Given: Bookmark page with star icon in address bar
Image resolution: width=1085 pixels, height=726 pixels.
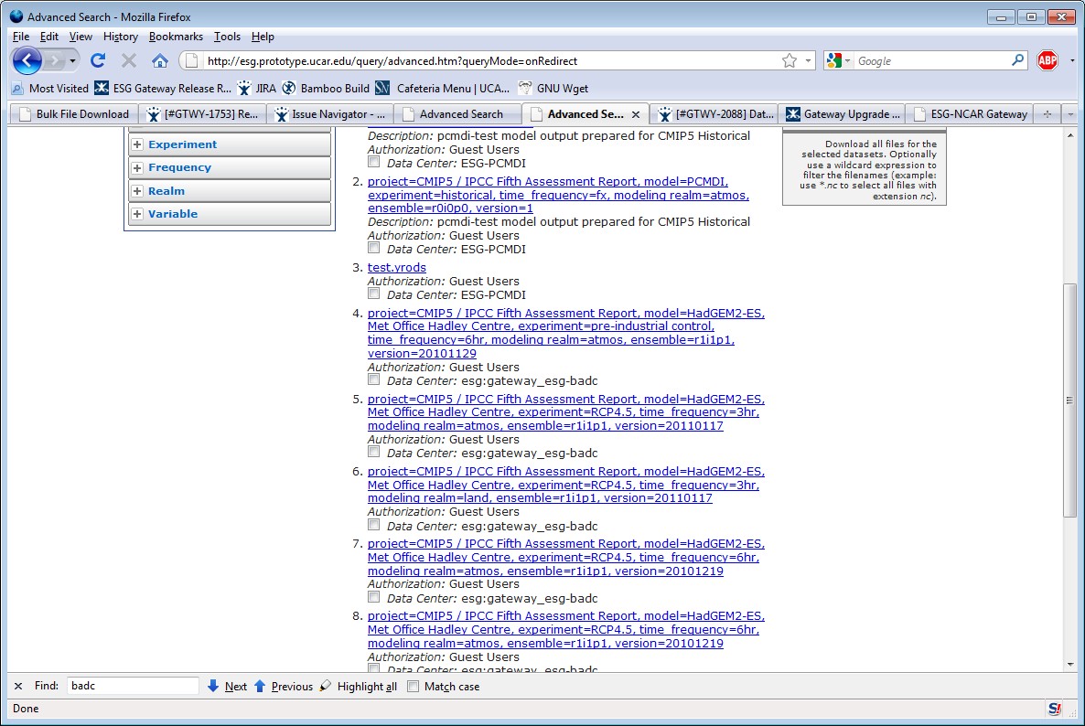Looking at the screenshot, I should 790,61.
